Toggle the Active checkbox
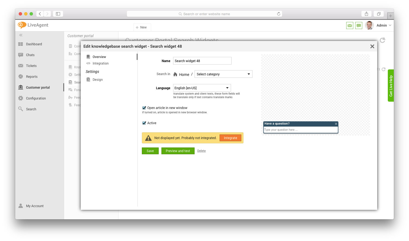 point(144,123)
